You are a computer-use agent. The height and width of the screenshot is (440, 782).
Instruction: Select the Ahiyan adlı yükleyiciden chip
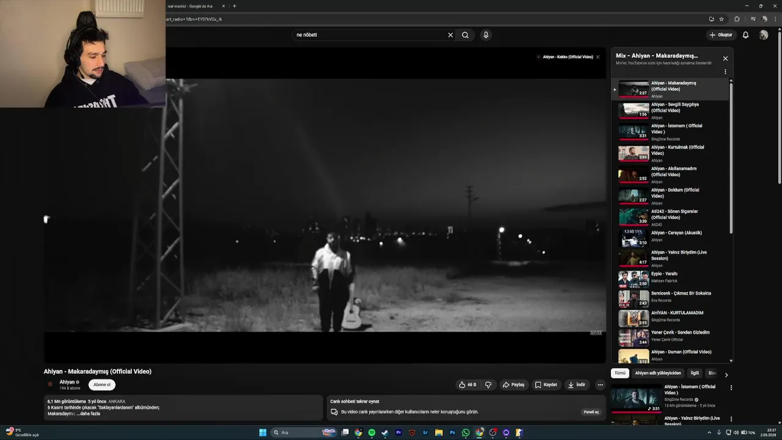click(657, 373)
